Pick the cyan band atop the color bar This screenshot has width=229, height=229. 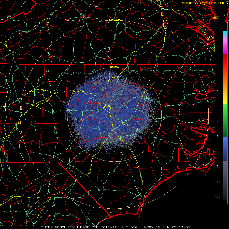(225, 33)
